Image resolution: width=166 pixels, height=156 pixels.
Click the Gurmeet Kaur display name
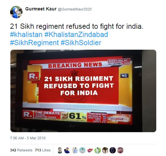(41, 9)
